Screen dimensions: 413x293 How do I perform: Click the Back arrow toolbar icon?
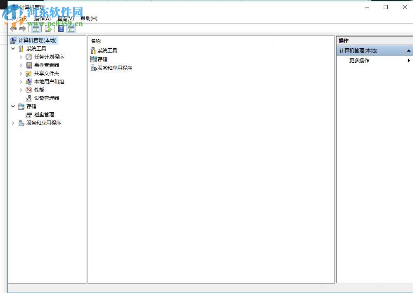pyautogui.click(x=13, y=29)
